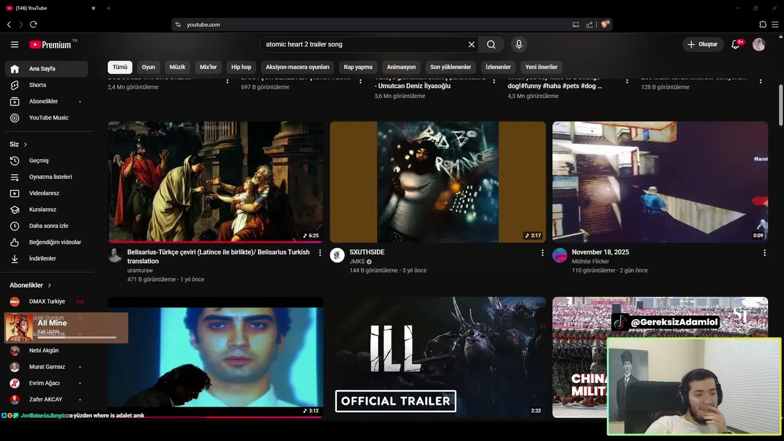Click the Brave shield icon in address bar

605,24
